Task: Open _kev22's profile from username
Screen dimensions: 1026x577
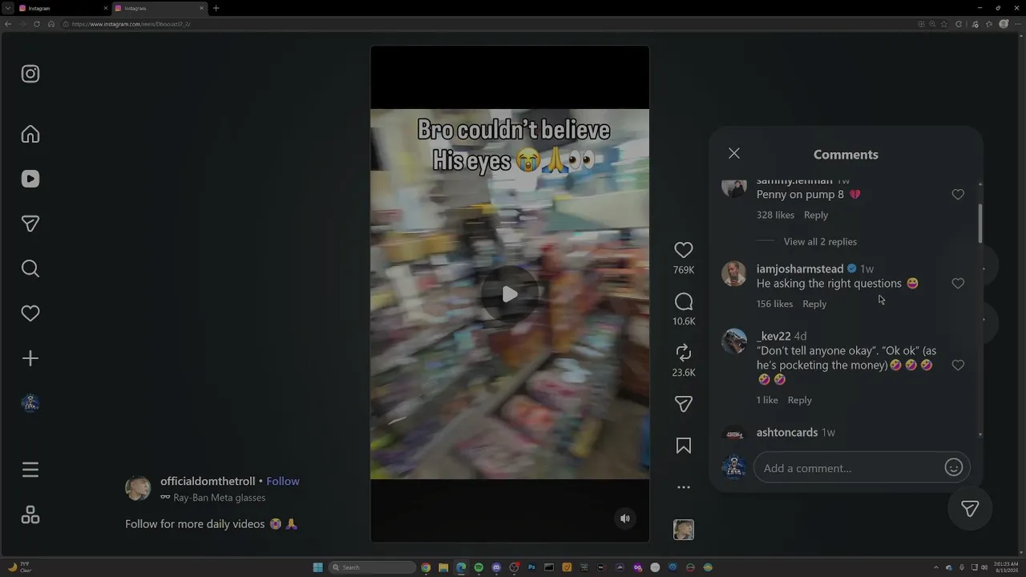Action: click(774, 337)
